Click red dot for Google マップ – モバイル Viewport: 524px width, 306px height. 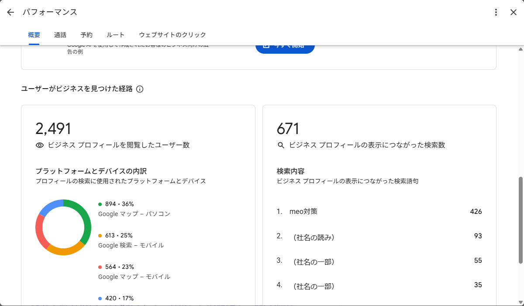[x=100, y=267]
